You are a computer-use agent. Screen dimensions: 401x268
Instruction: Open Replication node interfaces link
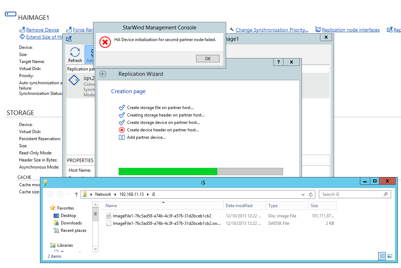coord(351,30)
